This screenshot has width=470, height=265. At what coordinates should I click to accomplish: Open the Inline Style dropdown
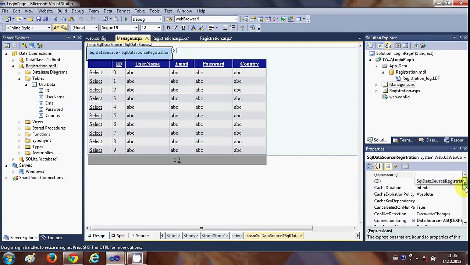[49, 28]
